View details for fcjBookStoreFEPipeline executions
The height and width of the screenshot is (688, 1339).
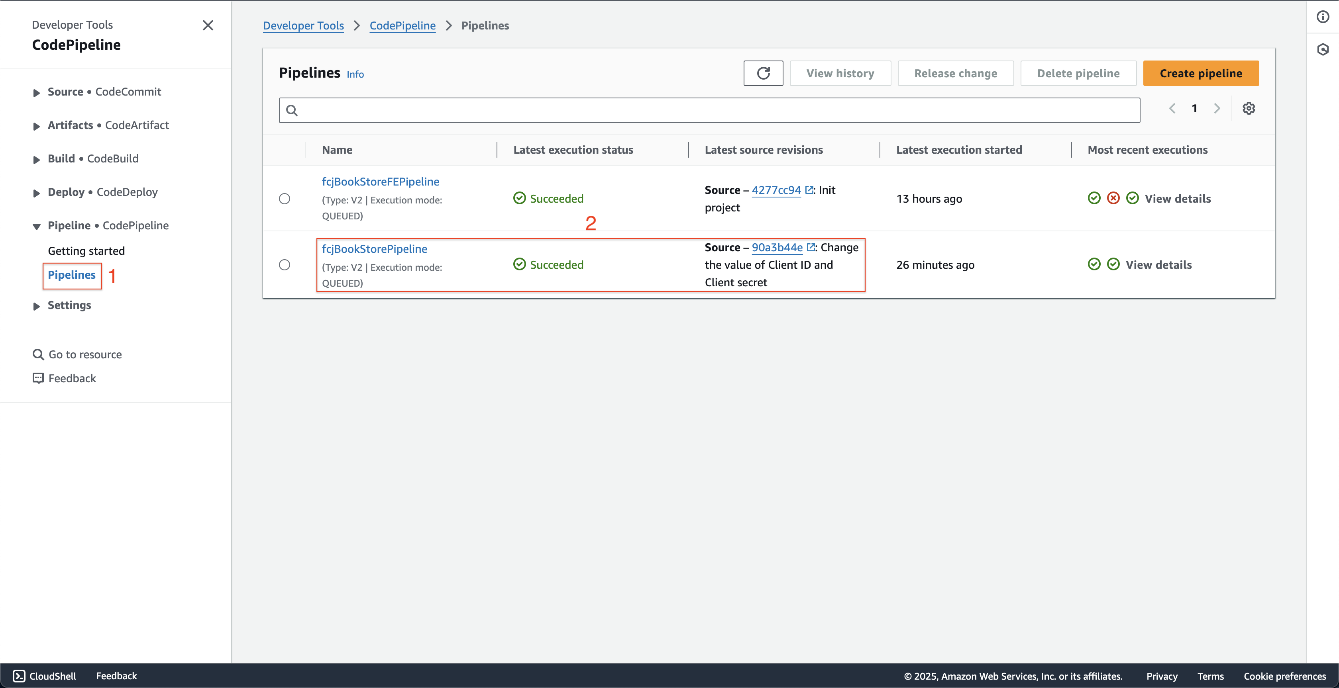coord(1178,198)
